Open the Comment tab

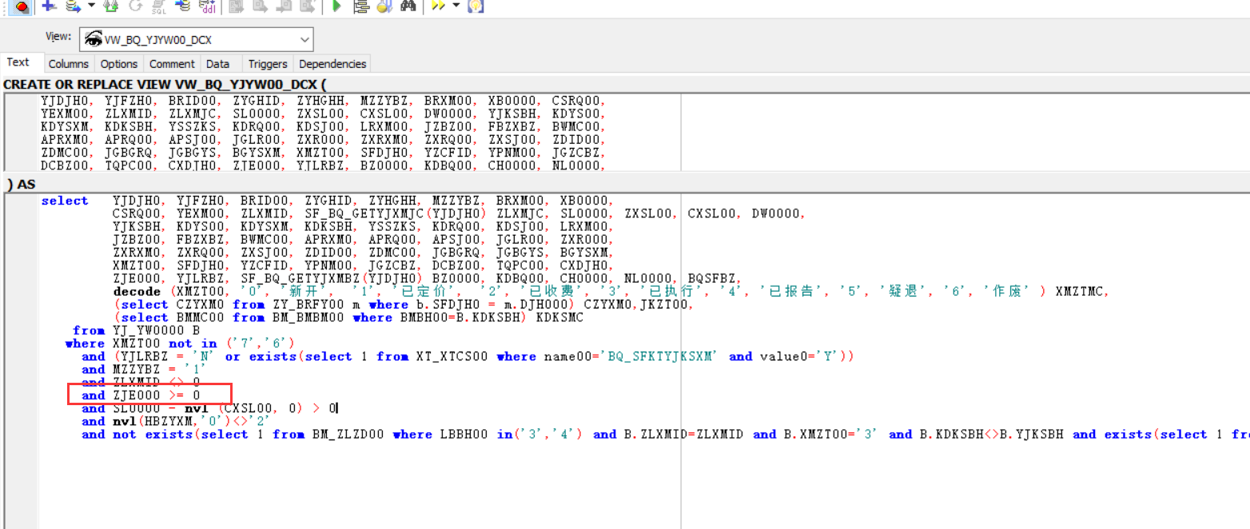(172, 64)
